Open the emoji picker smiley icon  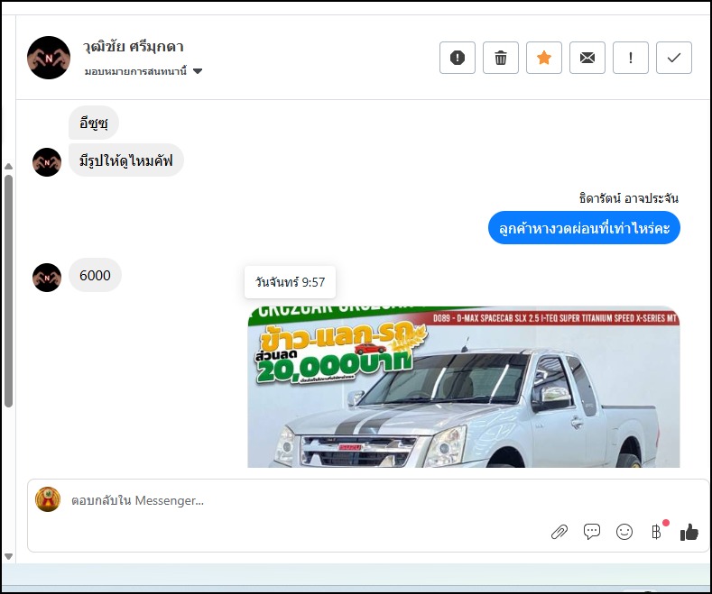click(x=624, y=532)
